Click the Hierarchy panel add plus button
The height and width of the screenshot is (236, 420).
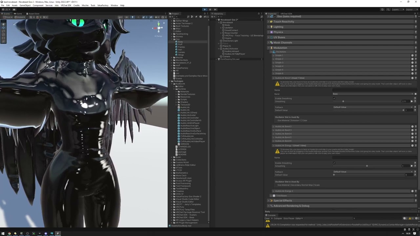pyautogui.click(x=213, y=17)
